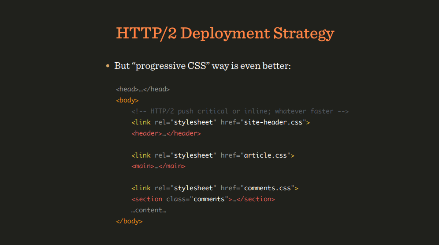Click the '…content…' code line
439x245 pixels.
149,210
